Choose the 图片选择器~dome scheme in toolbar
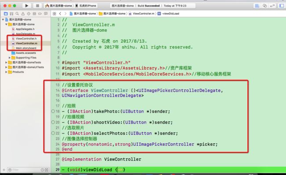The height and width of the screenshot is (175, 286). pyautogui.click(x=59, y=6)
